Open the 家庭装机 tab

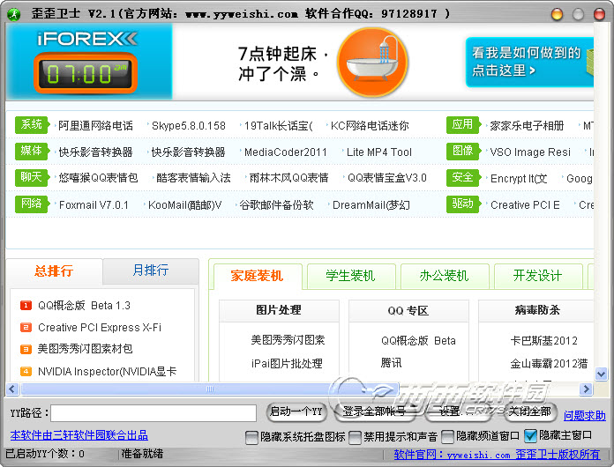258,276
